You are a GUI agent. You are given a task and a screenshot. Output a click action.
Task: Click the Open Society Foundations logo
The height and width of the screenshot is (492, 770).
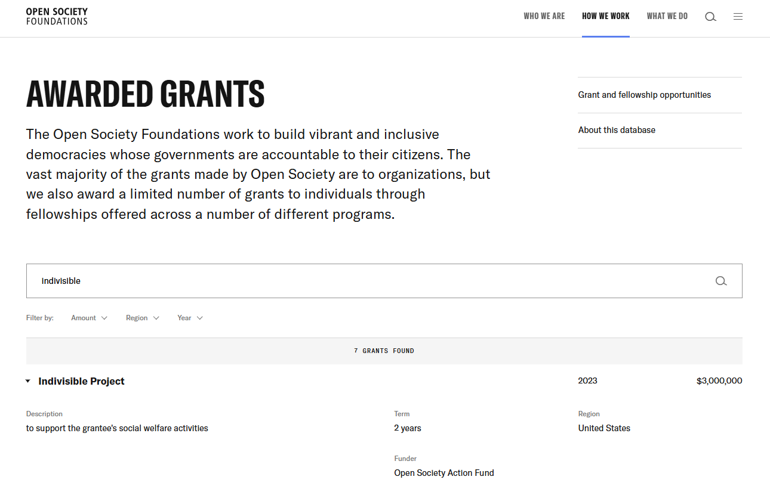coord(57,16)
